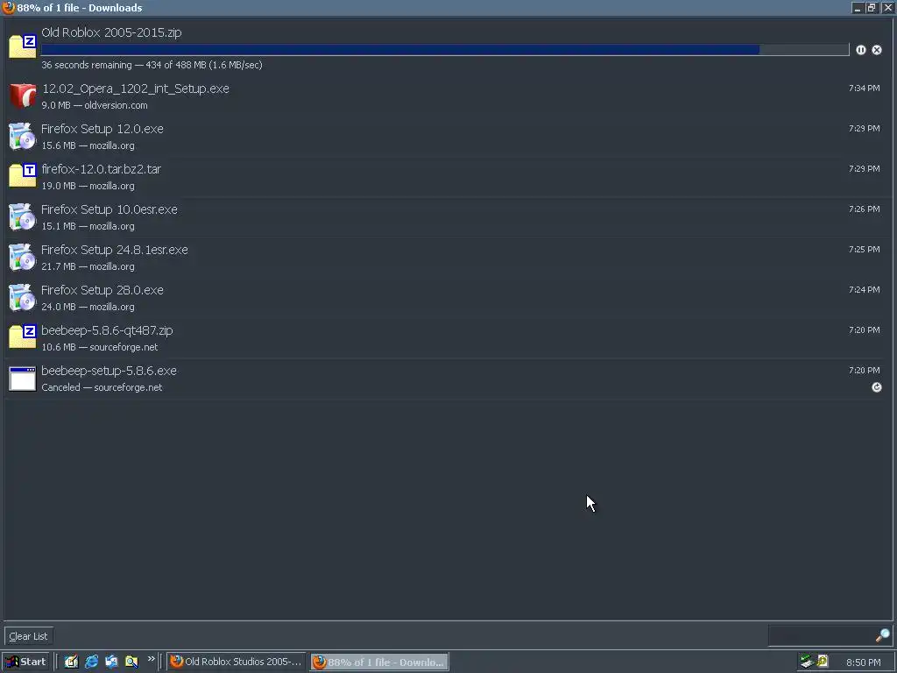Click the red Opera setup file icon
Image resolution: width=897 pixels, height=673 pixels.
click(22, 96)
